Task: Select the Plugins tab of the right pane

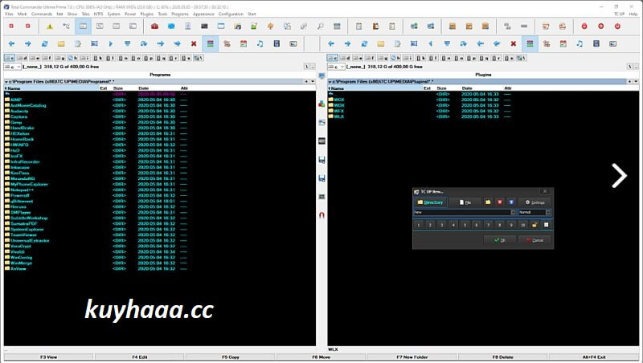Action: coord(483,75)
